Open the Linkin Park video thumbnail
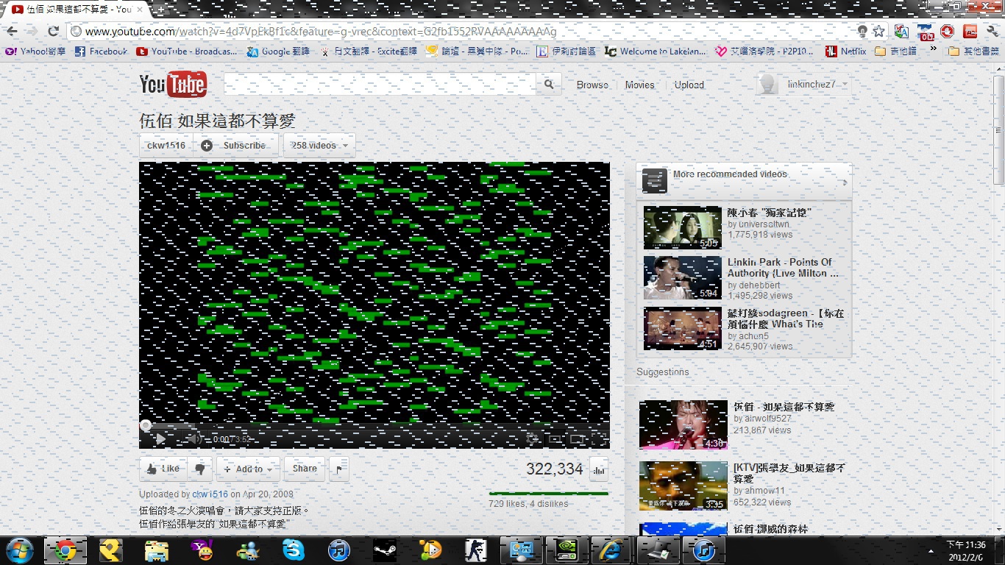This screenshot has width=1005, height=565. [x=683, y=278]
